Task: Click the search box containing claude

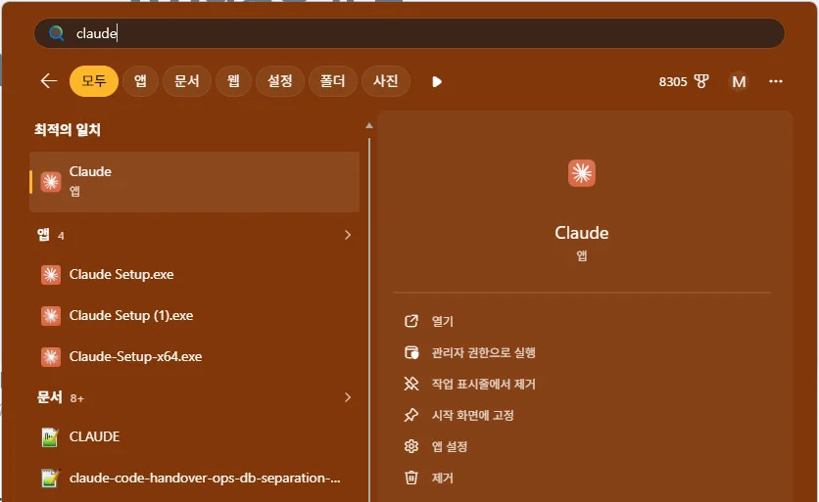Action: coord(409,33)
